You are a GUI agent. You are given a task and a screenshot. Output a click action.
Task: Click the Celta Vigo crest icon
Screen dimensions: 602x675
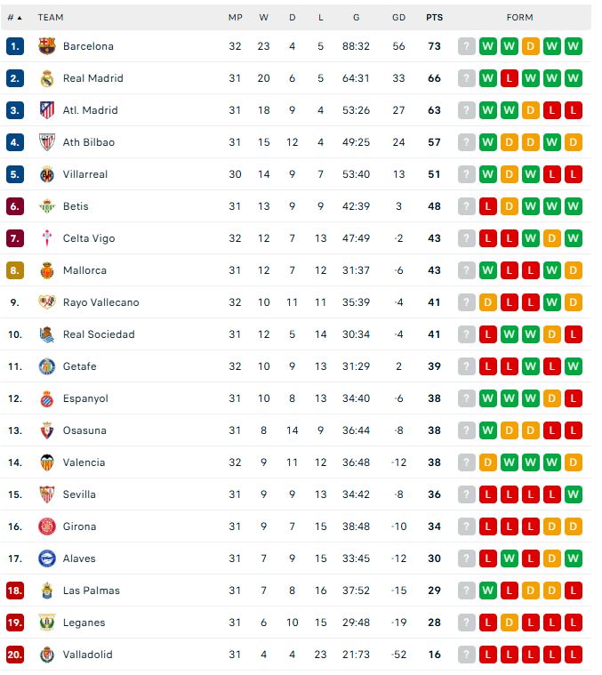pyautogui.click(x=47, y=238)
